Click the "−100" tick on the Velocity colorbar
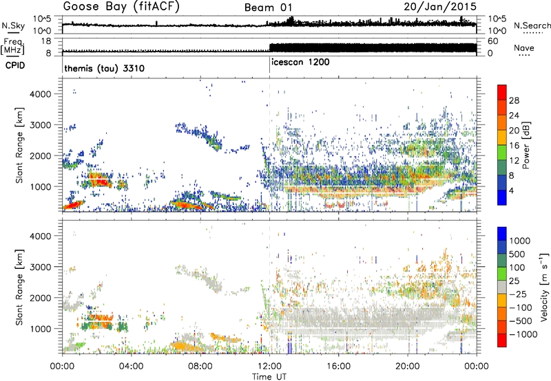Image resolution: width=551 pixels, height=381 pixels. pos(520,307)
